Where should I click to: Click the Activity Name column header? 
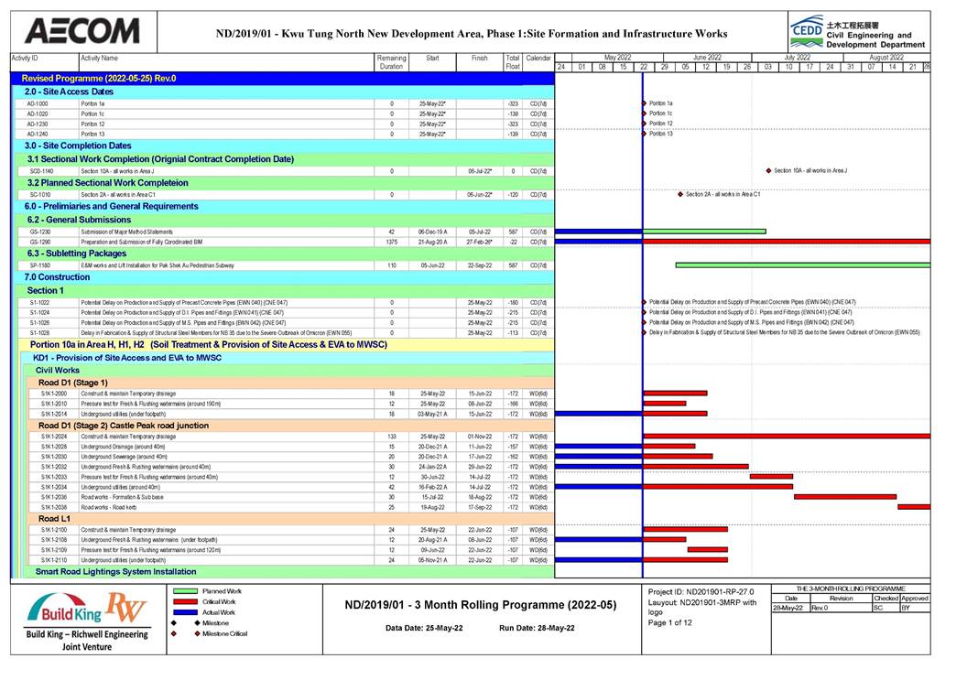coord(99,58)
